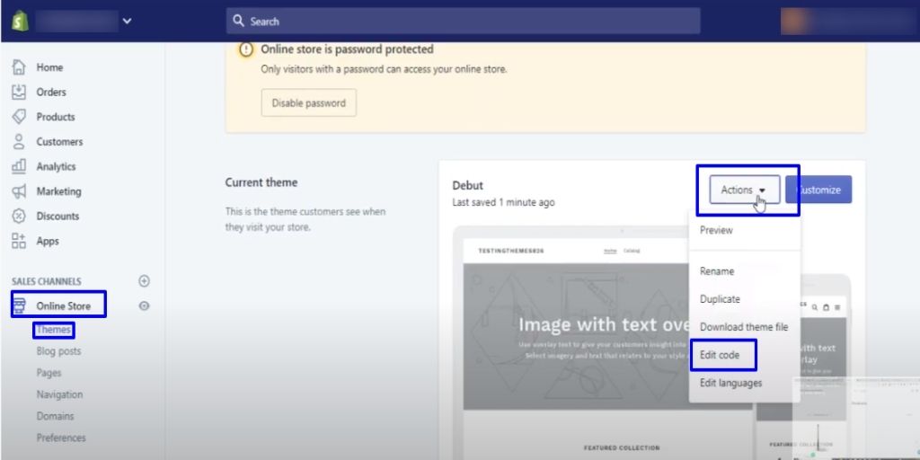Open Domains under Online Store
The height and width of the screenshot is (460, 920).
(x=55, y=416)
